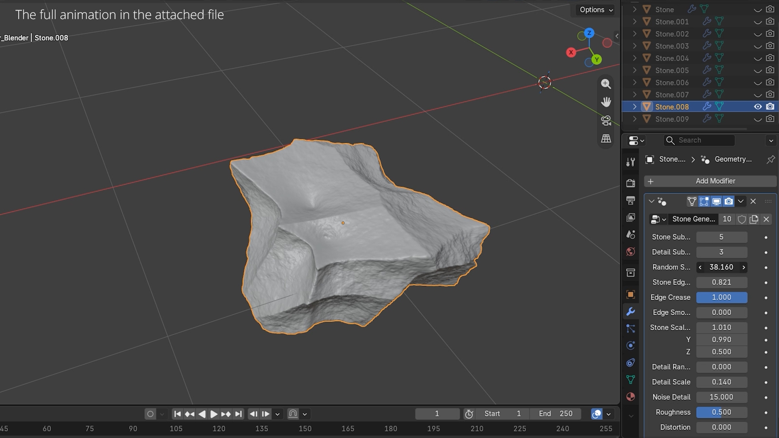Collapse the Geometry Nodes modifier panel
This screenshot has height=438, width=779.
pyautogui.click(x=651, y=202)
